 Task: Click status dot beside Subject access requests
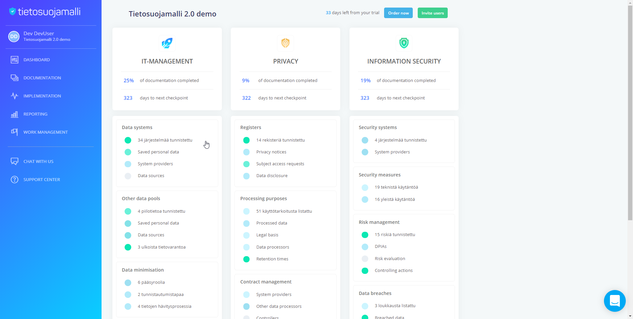coord(246,164)
